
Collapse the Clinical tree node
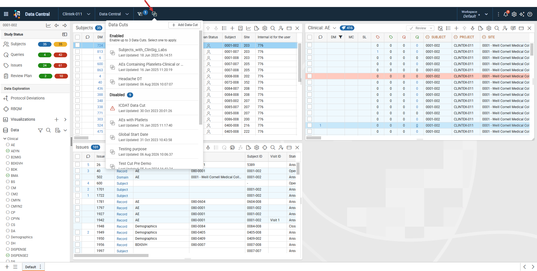tap(5, 139)
